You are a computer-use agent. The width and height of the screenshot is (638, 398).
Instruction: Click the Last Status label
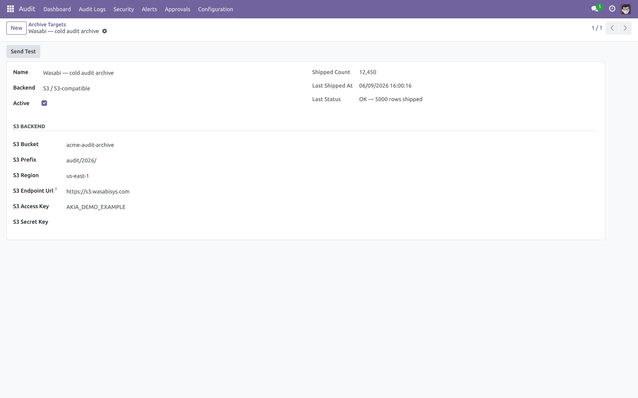click(327, 99)
